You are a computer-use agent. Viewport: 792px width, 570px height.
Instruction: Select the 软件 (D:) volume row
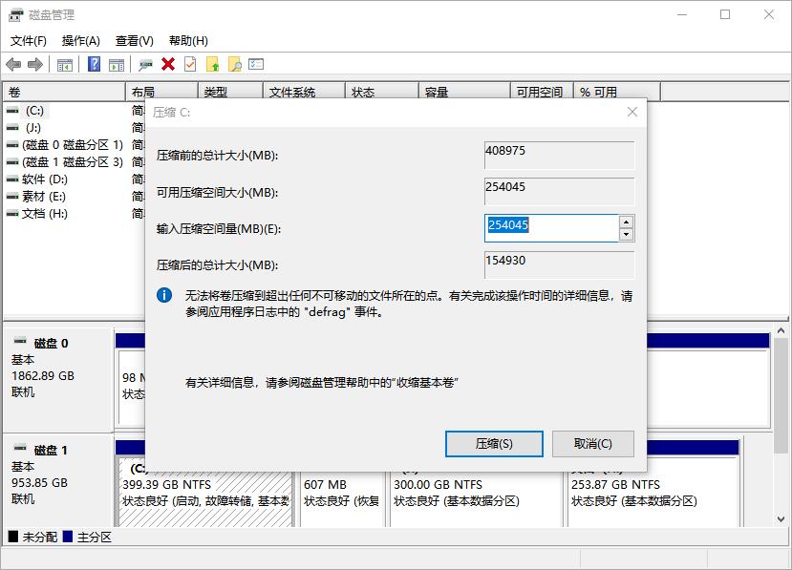click(45, 179)
